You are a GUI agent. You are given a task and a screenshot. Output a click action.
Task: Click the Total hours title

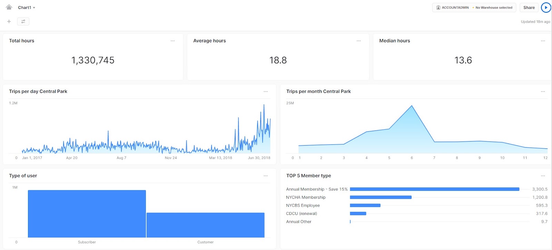click(x=21, y=41)
